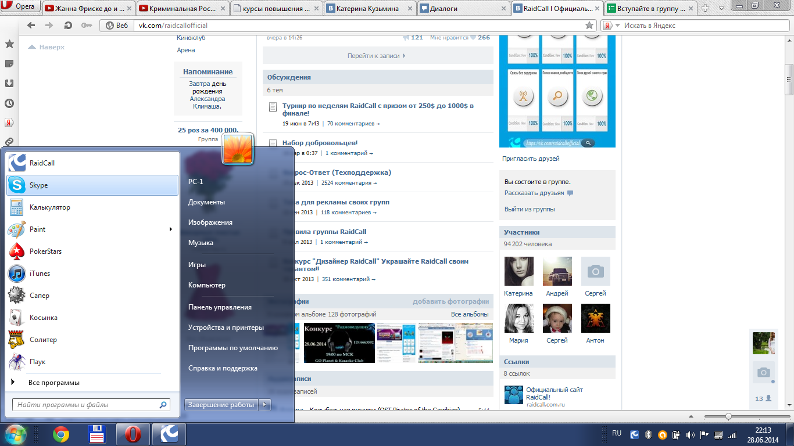Open sidebar downloads panel

click(x=9, y=83)
